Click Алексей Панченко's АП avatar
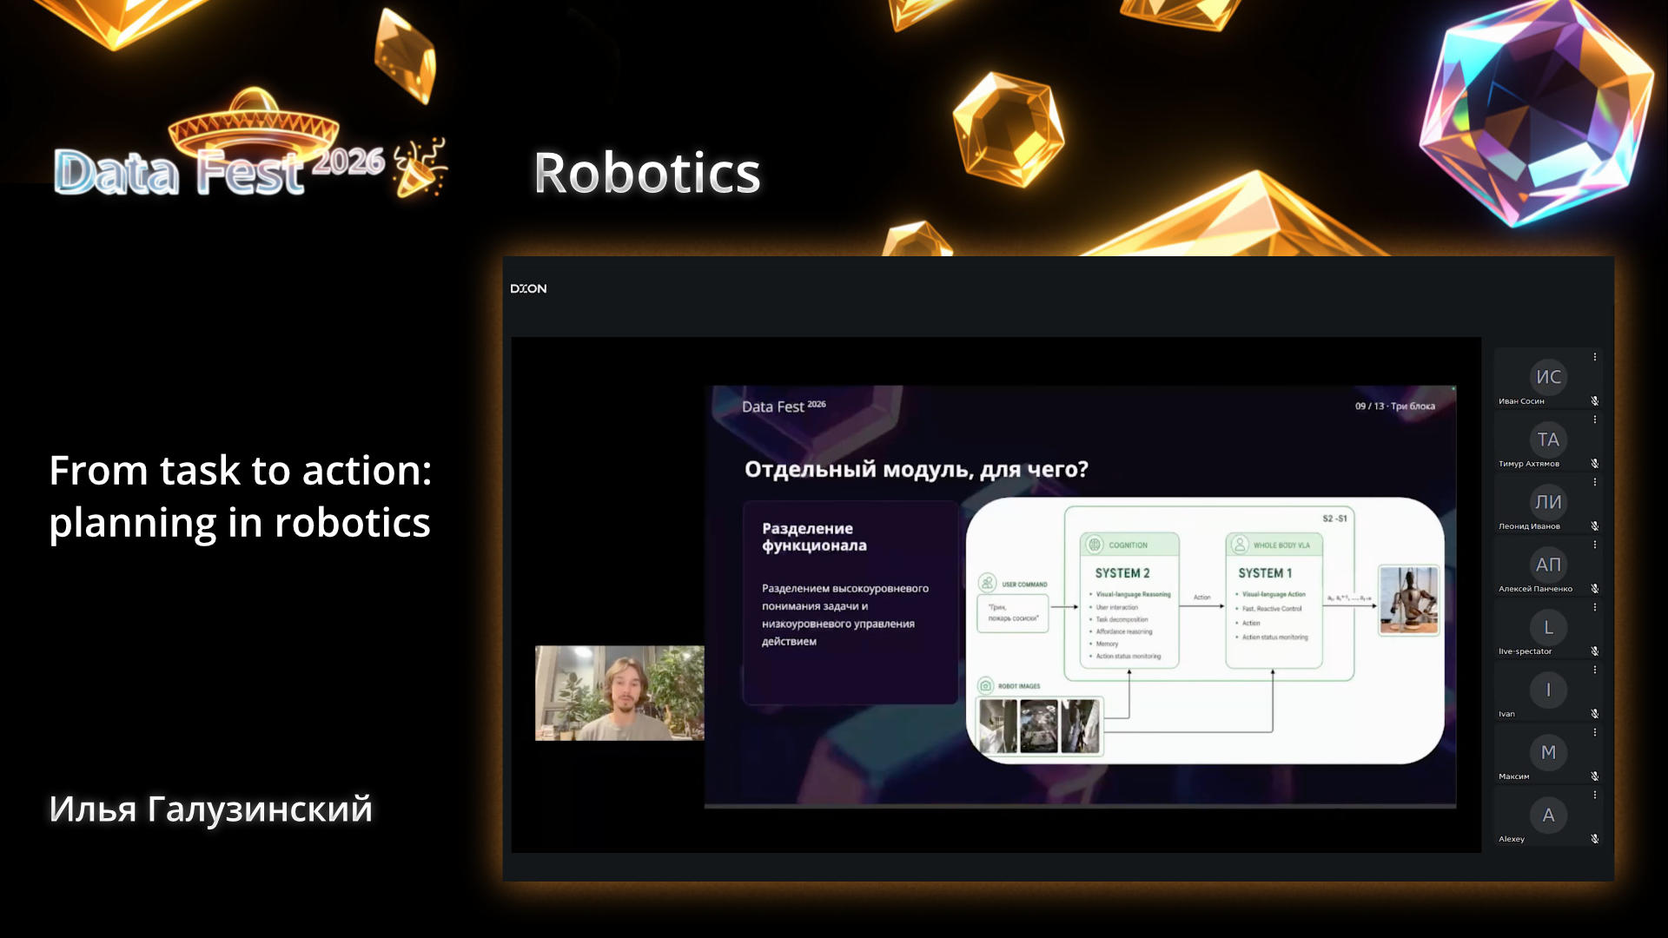 [1548, 565]
